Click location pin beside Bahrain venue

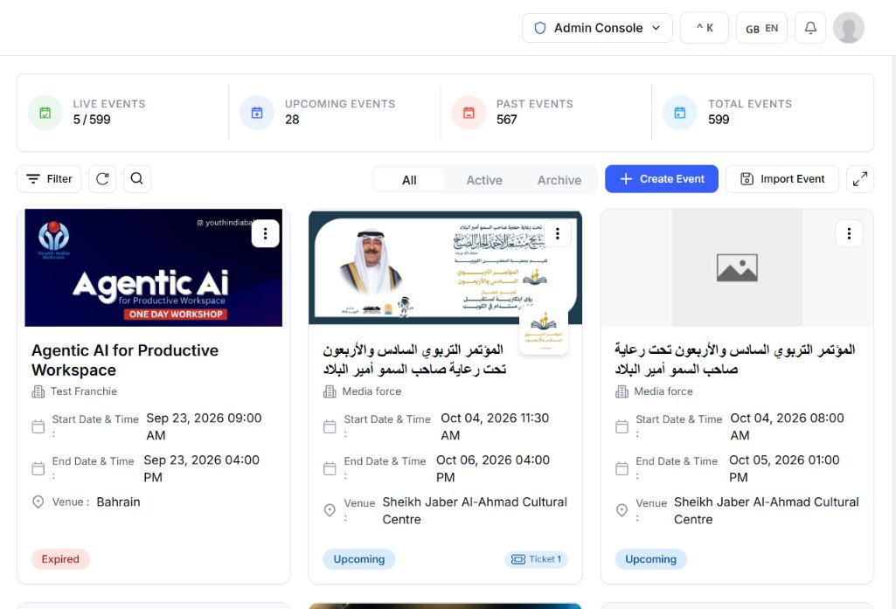click(x=38, y=502)
